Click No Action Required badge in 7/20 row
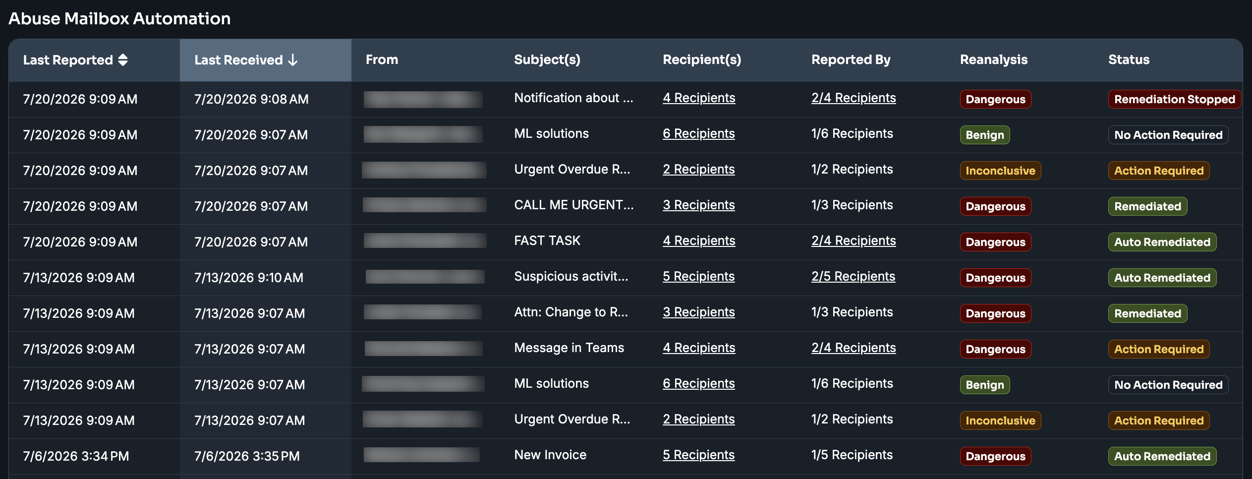Screen dimensions: 1252x479 pos(1168,135)
